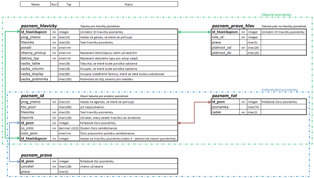Select the 'vlastnik' column name
314x178 pixels.
tap(27, 118)
